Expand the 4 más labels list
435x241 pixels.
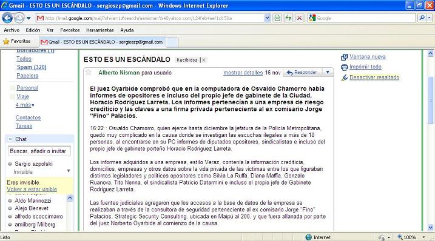tap(25, 105)
